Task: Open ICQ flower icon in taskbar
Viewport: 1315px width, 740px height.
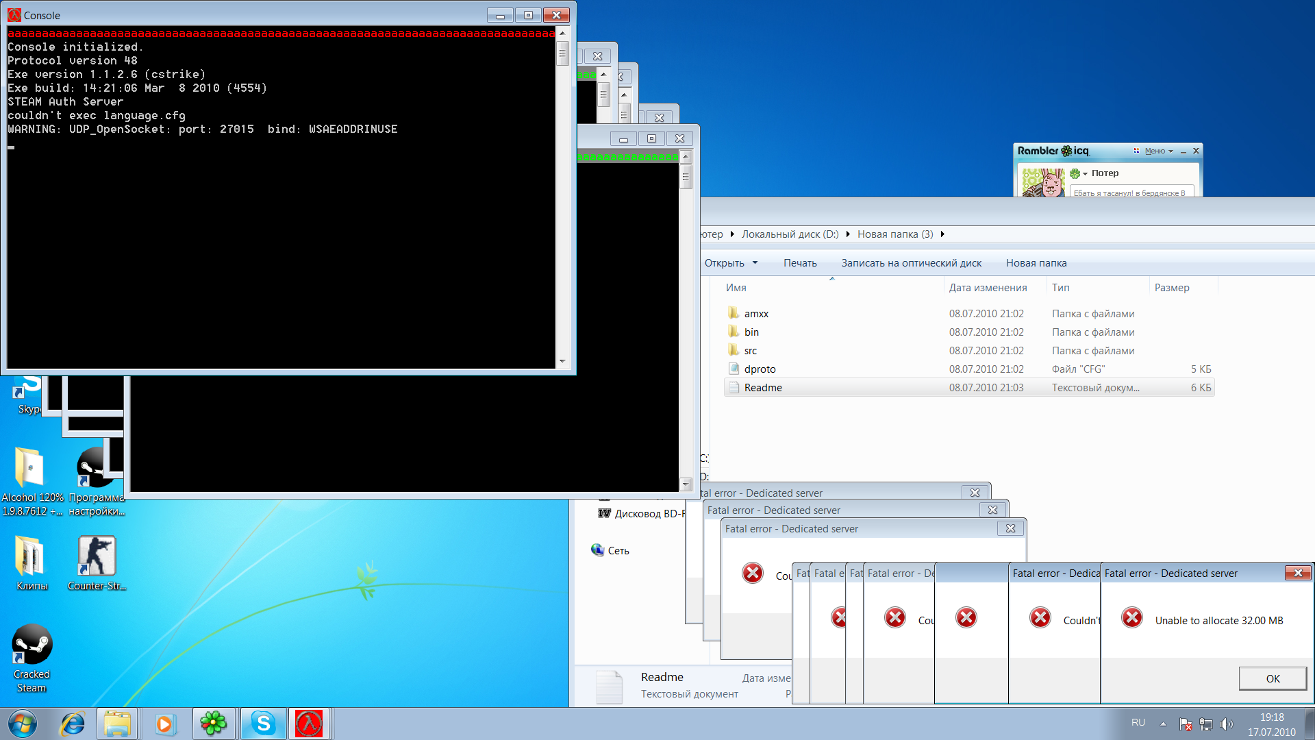Action: click(x=214, y=724)
